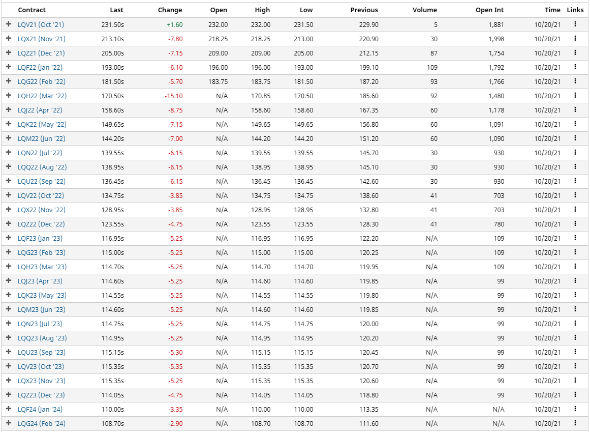Image resolution: width=590 pixels, height=432 pixels.
Task: Expand the LQF24 (Jan '24) row
Action: pyautogui.click(x=9, y=409)
